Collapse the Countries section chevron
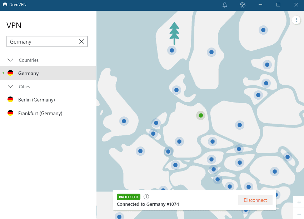Image resolution: width=304 pixels, height=219 pixels. click(10, 60)
